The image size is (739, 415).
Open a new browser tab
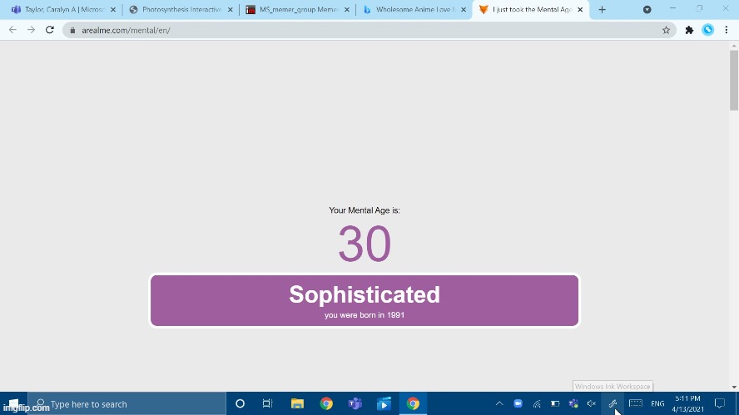pos(602,10)
